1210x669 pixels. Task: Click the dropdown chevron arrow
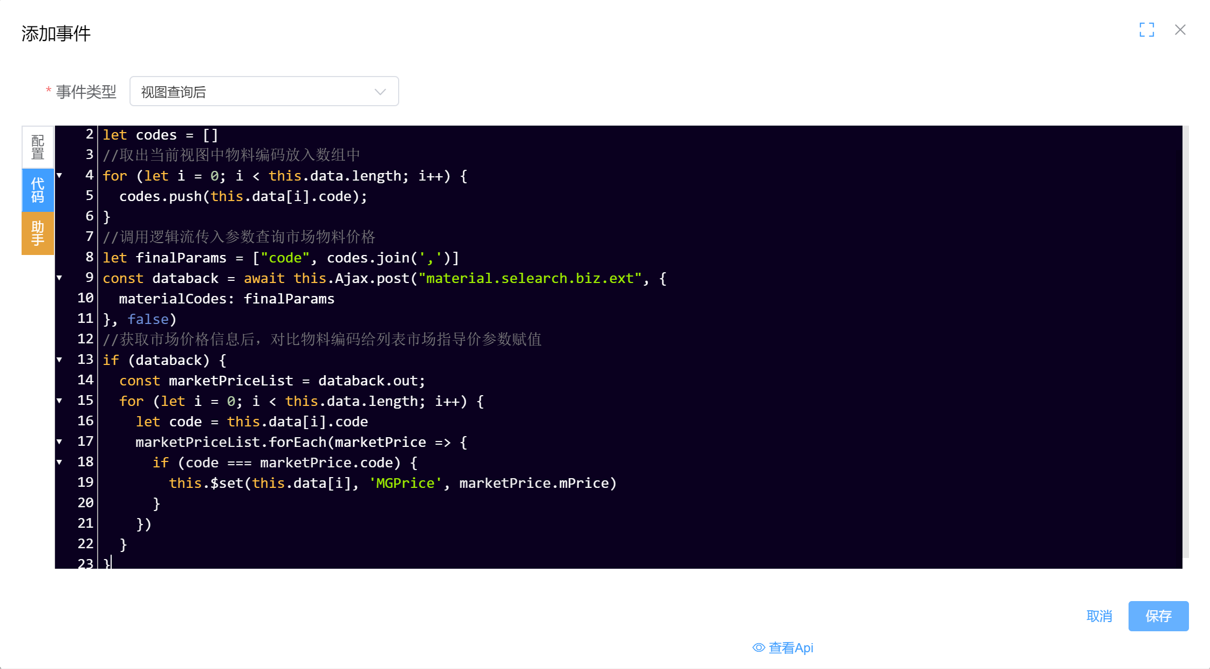coord(380,92)
